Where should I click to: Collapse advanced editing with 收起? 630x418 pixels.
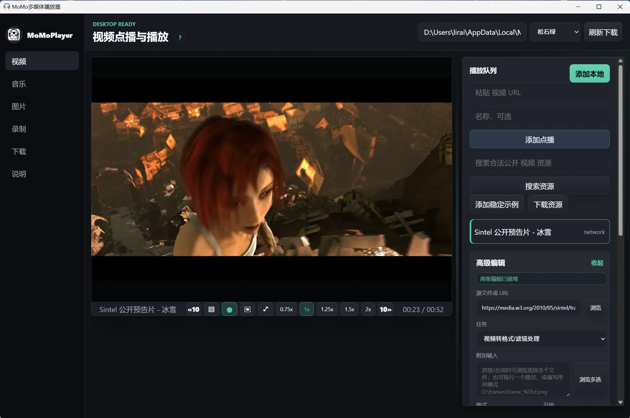tap(597, 263)
